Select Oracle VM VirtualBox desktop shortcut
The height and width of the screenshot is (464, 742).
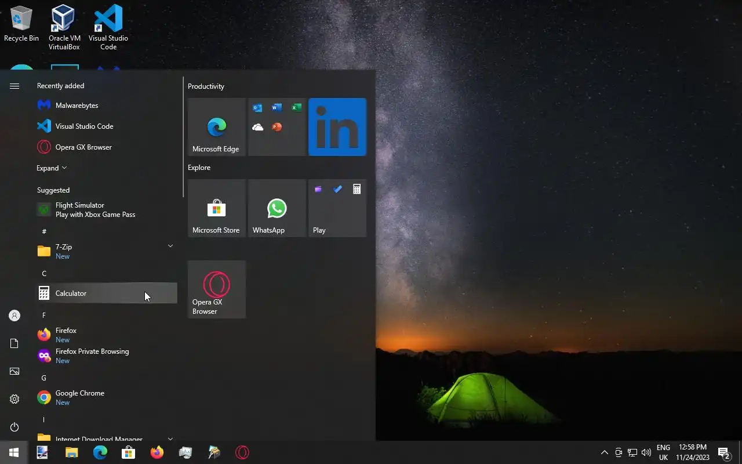64,27
